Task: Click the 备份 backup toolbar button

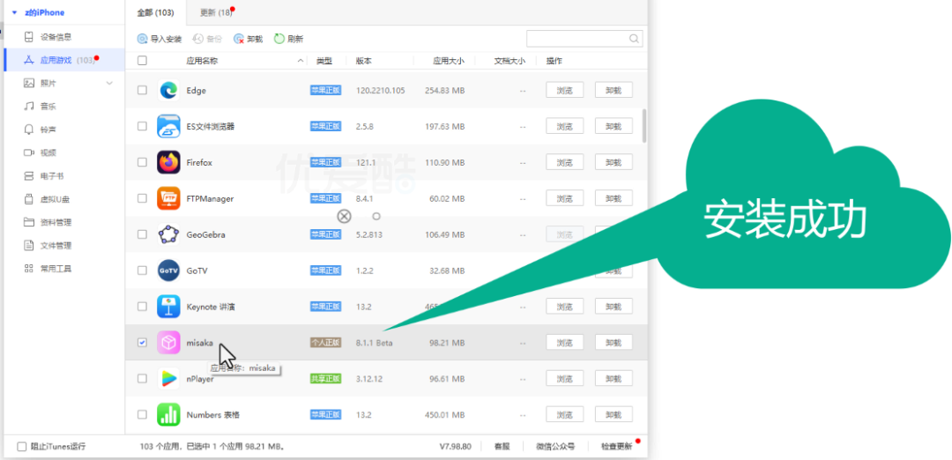Action: click(208, 39)
